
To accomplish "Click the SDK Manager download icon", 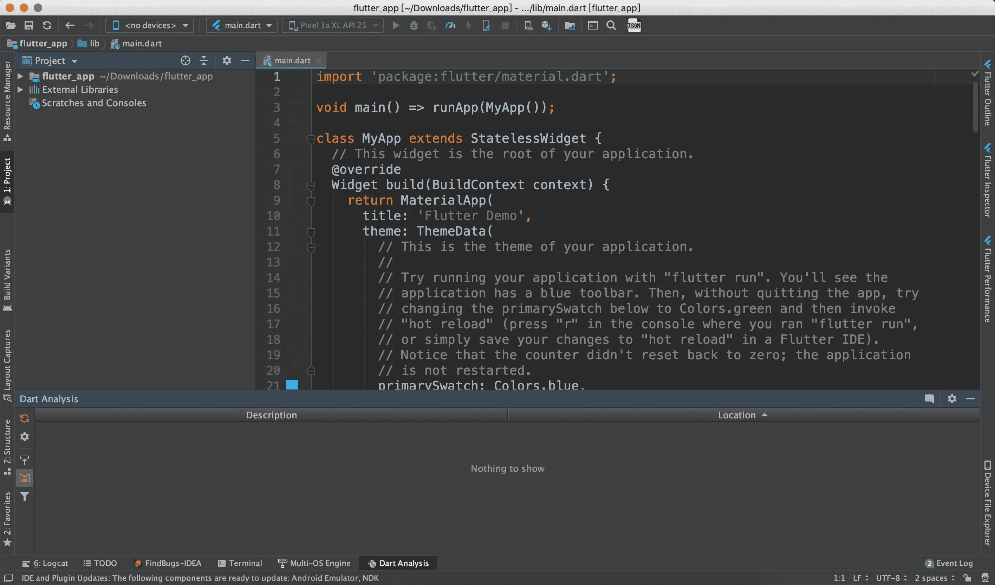I will [x=546, y=26].
